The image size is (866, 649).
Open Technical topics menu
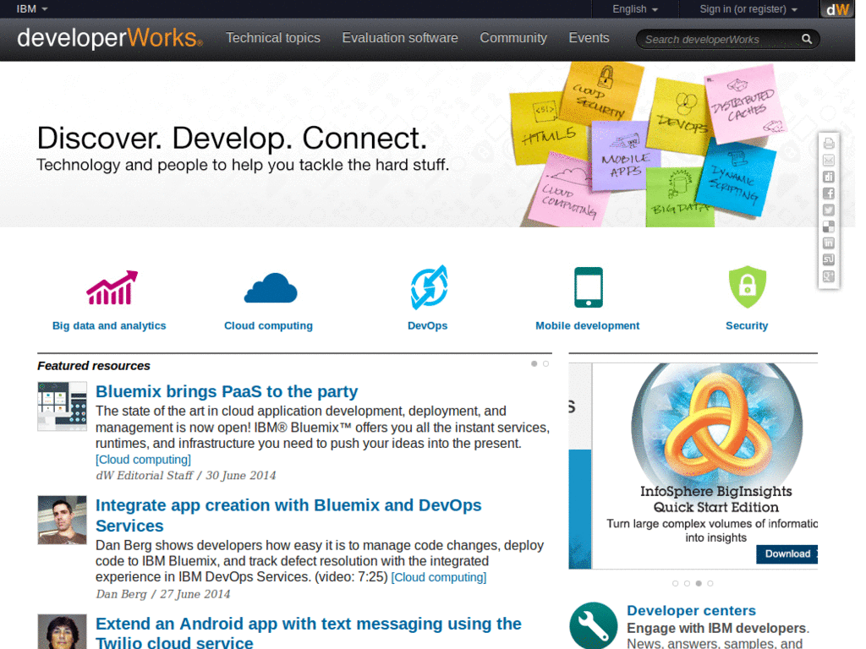pos(273,37)
